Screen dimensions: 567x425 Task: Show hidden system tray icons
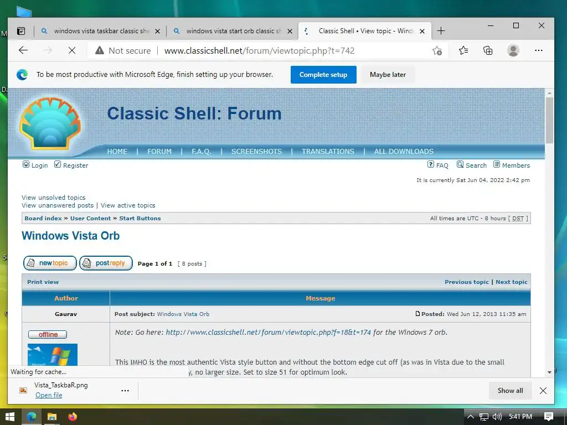click(x=471, y=417)
